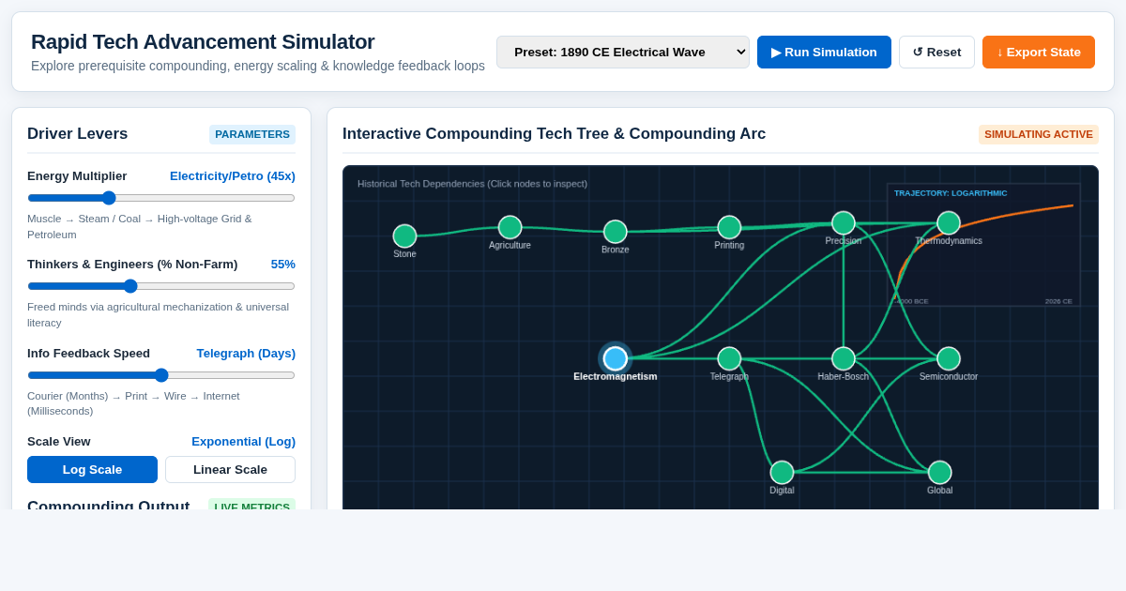Viewport: 1126px width, 591px height.
Task: Export the current state
Action: pos(1039,52)
